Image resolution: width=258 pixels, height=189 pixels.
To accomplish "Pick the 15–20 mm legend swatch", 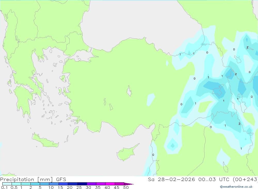I will click(x=63, y=184).
